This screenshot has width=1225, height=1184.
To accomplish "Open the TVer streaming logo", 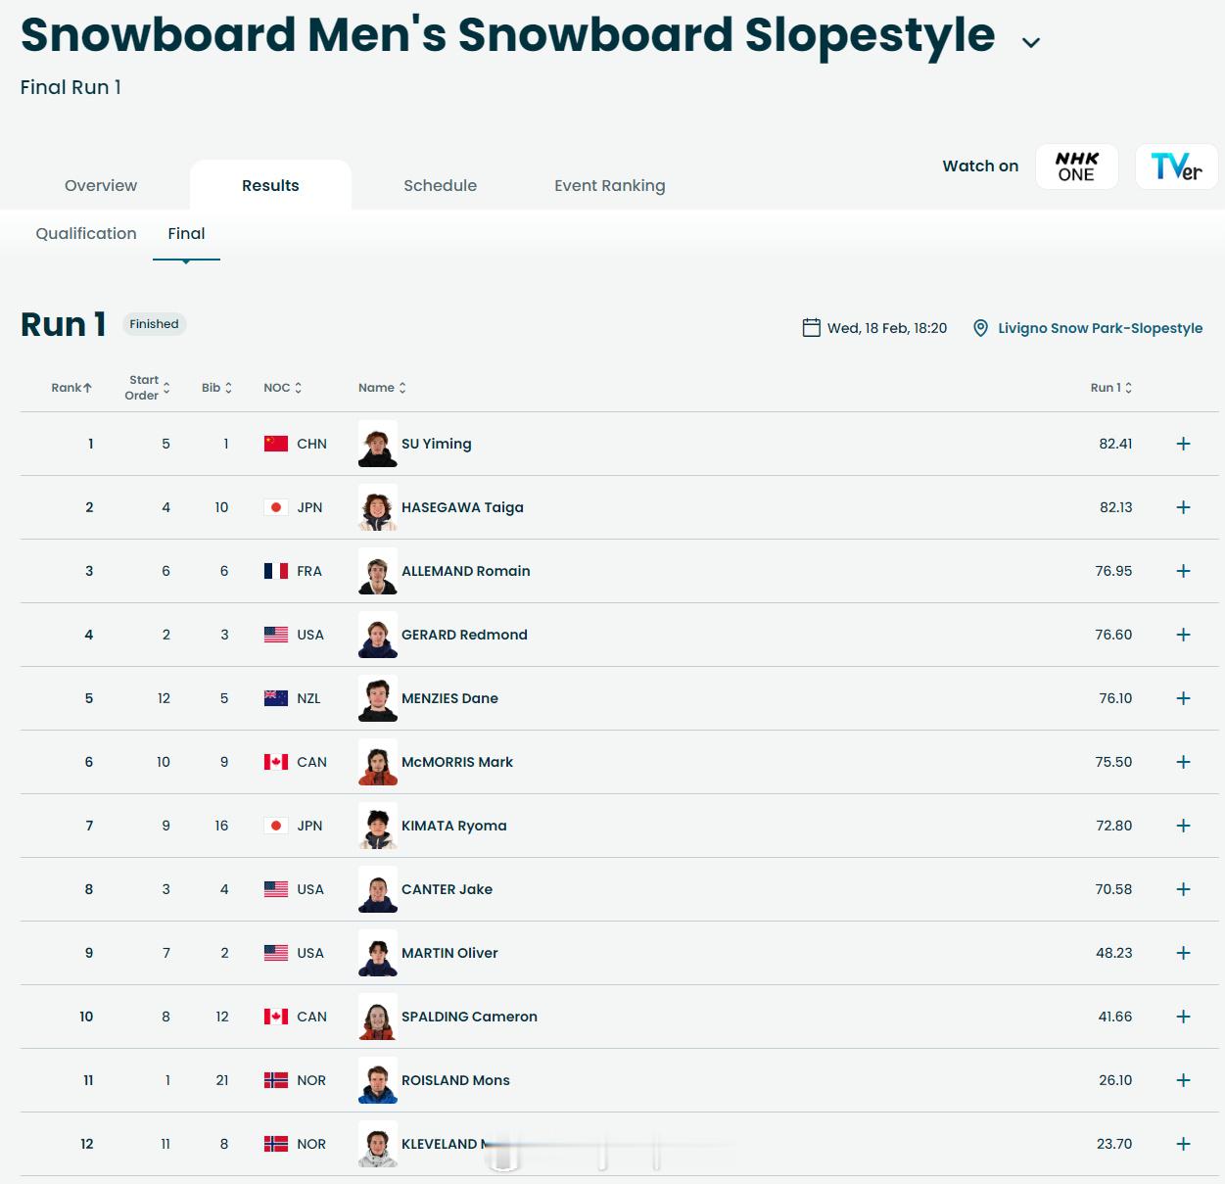I will (1176, 166).
